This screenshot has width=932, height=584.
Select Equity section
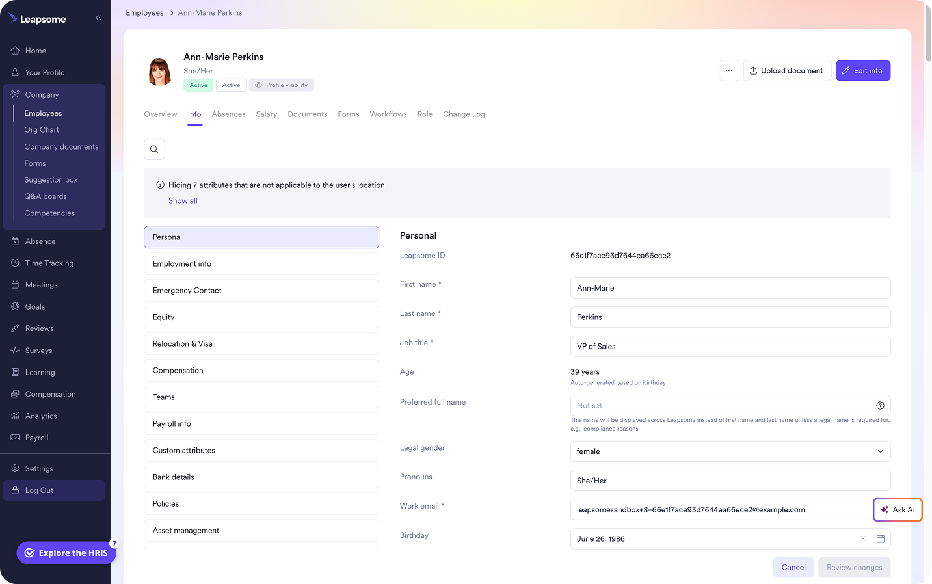coord(261,317)
